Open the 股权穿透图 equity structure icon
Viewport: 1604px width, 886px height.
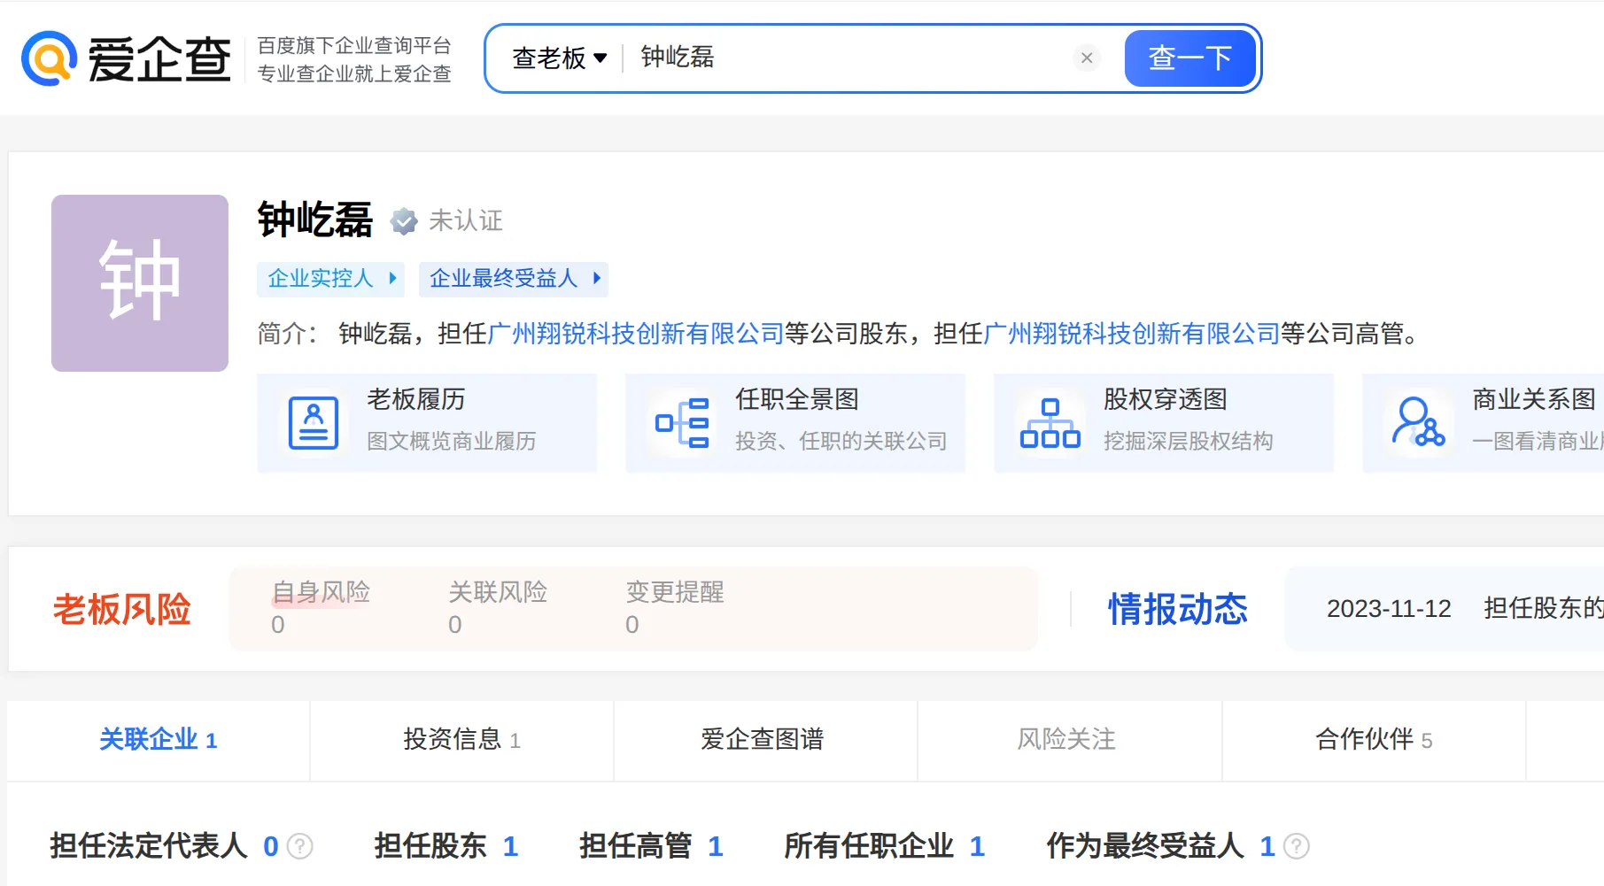point(1050,423)
